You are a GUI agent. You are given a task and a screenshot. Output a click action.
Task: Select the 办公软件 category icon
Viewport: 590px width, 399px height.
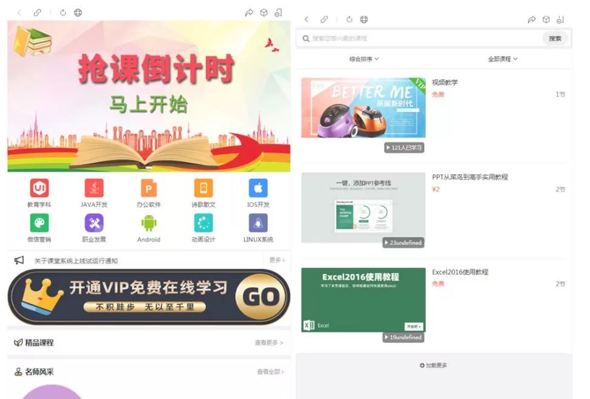[x=148, y=189]
